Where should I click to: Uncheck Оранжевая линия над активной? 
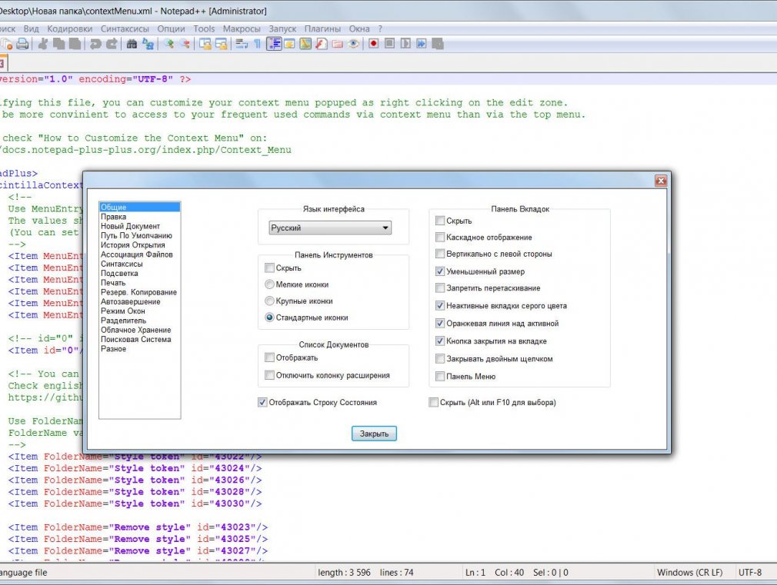point(440,324)
